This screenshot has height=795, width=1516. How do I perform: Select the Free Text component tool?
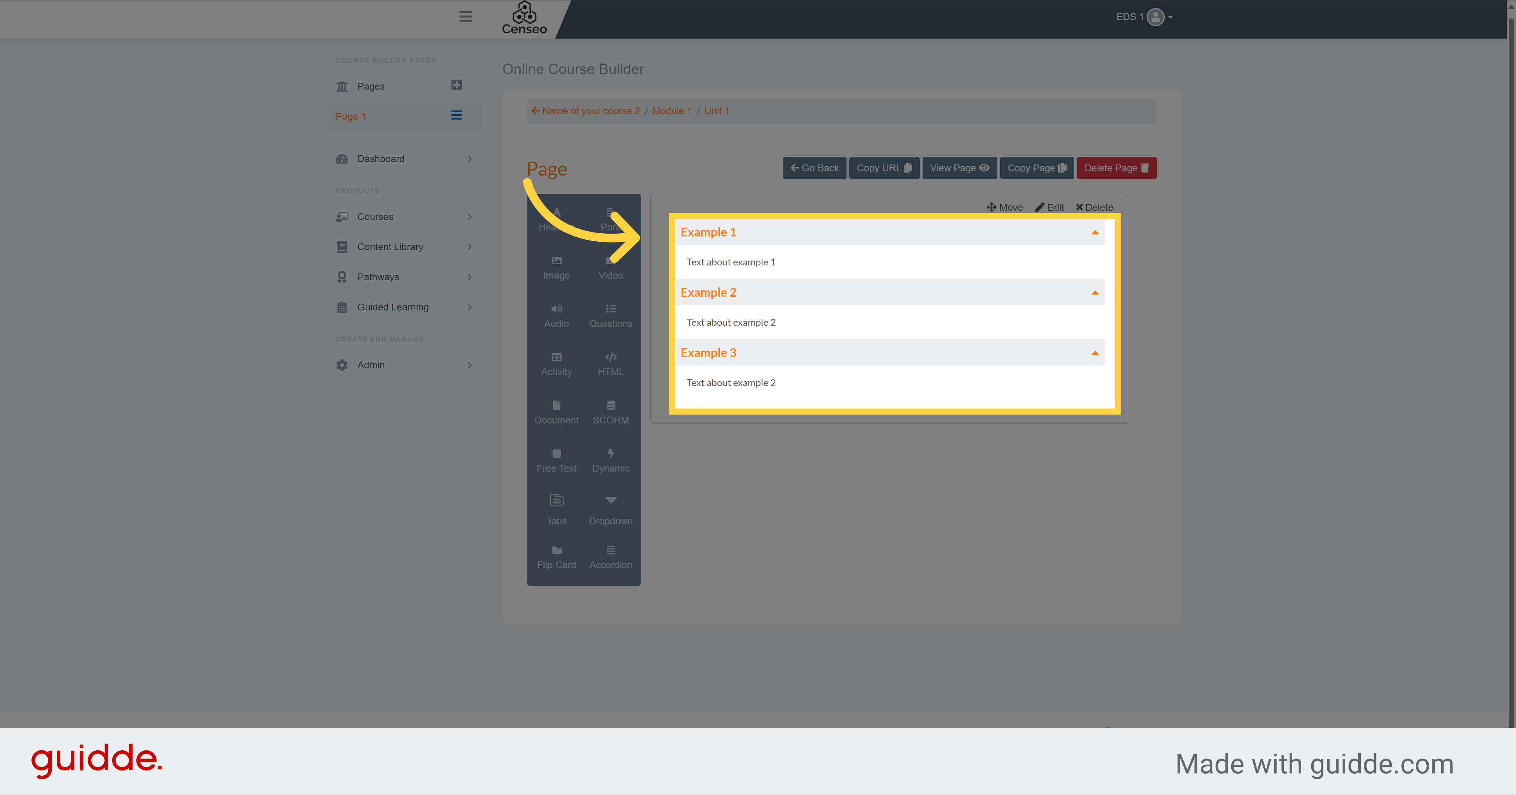point(556,461)
